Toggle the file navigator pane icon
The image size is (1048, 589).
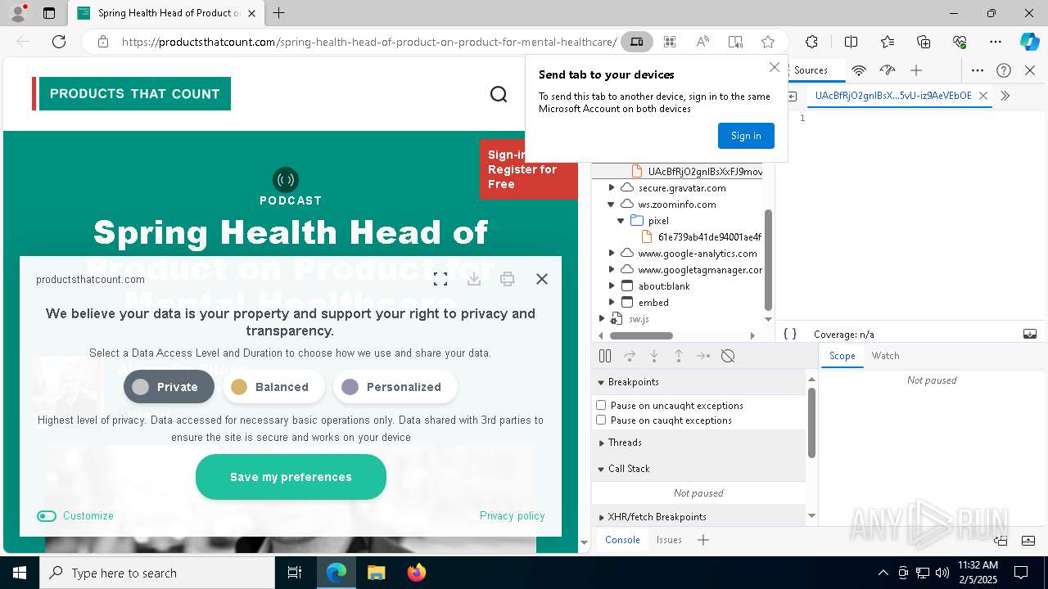click(x=793, y=96)
